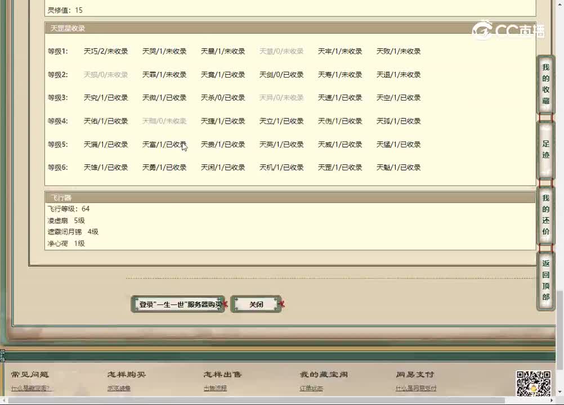Select the 天孤/1/已收录 entry
Viewport: 564px width, 405px height.
[399, 121]
